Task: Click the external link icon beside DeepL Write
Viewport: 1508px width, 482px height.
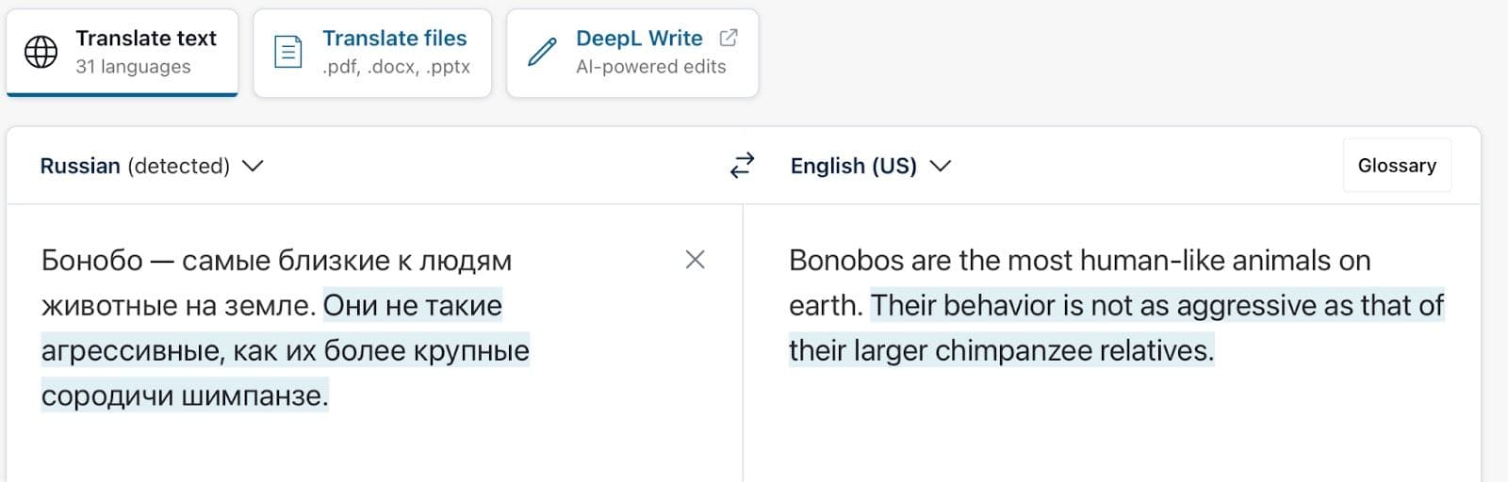Action: pos(729,38)
